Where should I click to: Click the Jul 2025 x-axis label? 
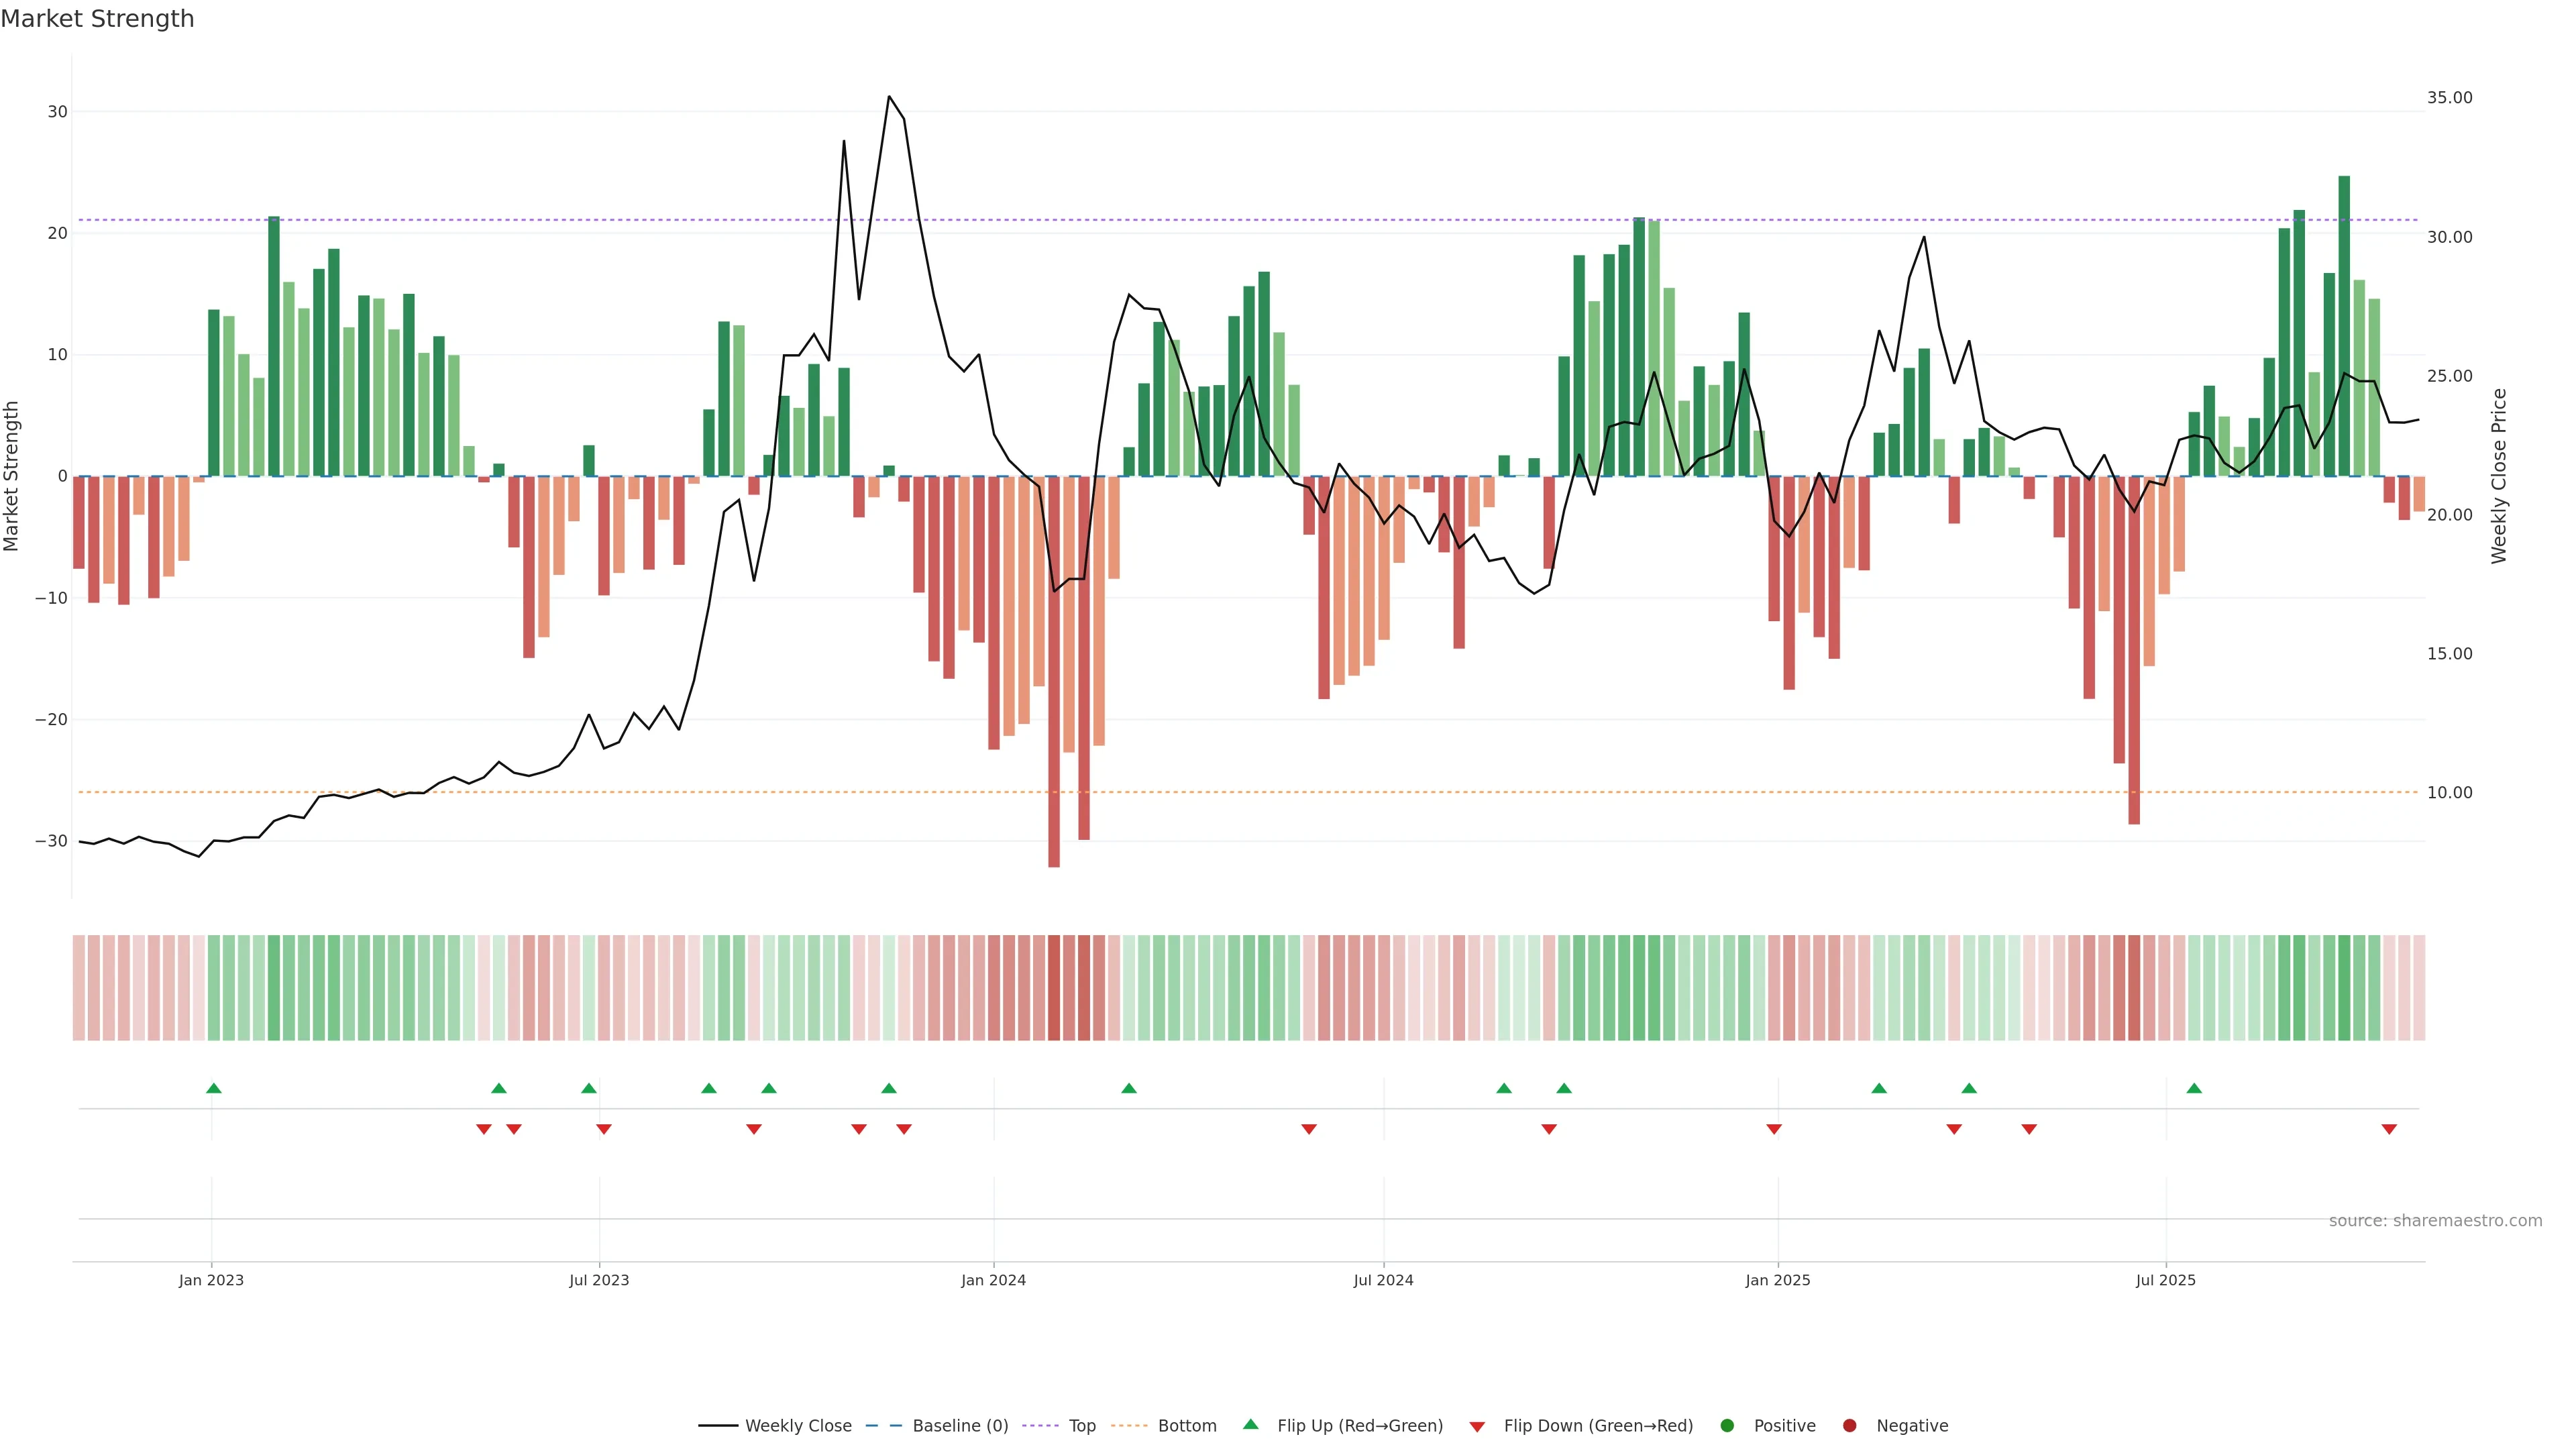point(2165,1280)
